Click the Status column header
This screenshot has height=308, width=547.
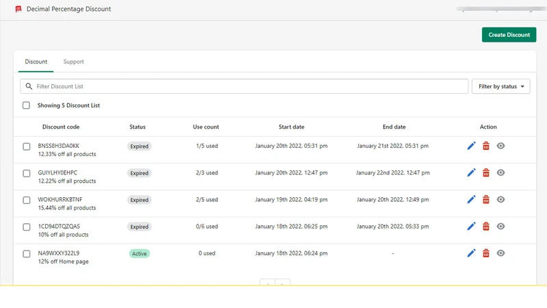tap(137, 127)
